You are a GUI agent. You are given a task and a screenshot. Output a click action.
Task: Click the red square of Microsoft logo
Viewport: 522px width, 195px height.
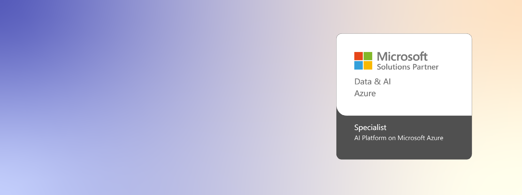coord(359,56)
